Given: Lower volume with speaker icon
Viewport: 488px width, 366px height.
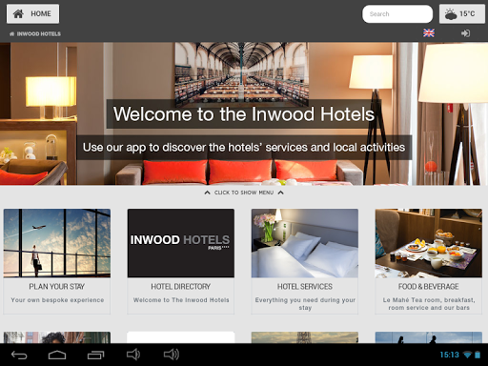Looking at the screenshot, I should (133, 355).
